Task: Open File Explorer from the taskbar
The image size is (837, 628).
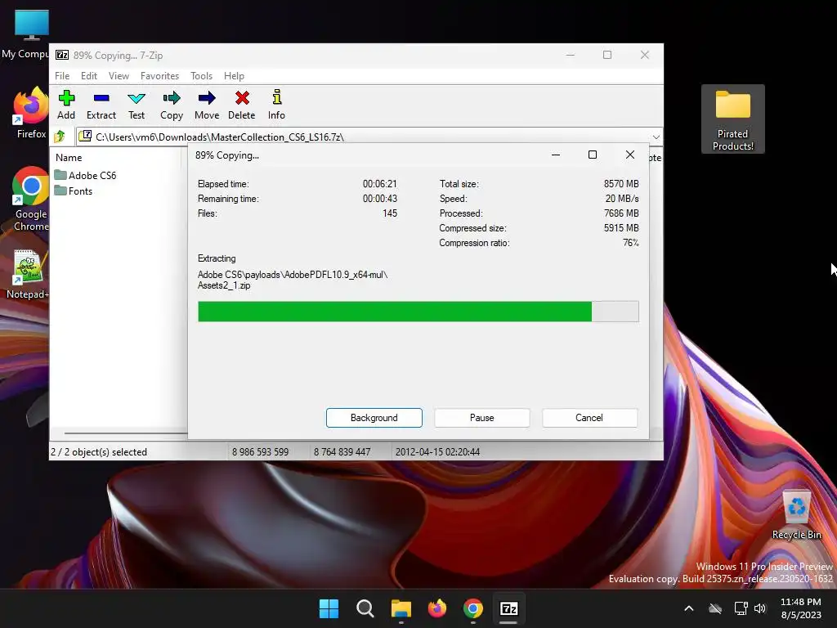Action: [401, 608]
